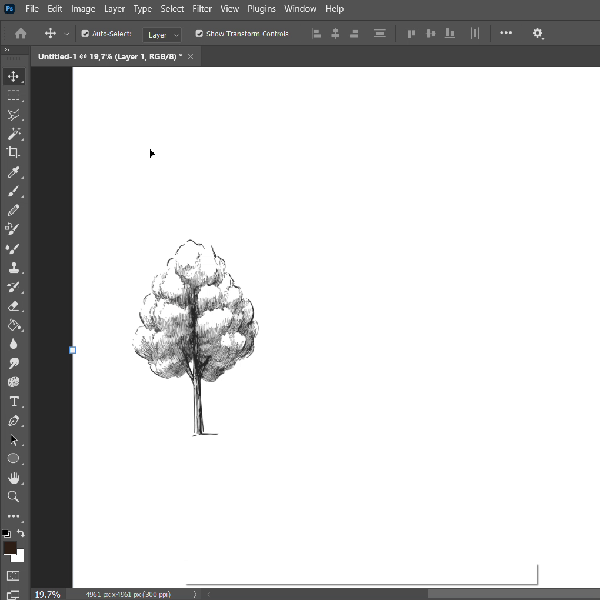Viewport: 600px width, 600px height.
Task: Click the foreground color swatch
Action: click(x=9, y=548)
